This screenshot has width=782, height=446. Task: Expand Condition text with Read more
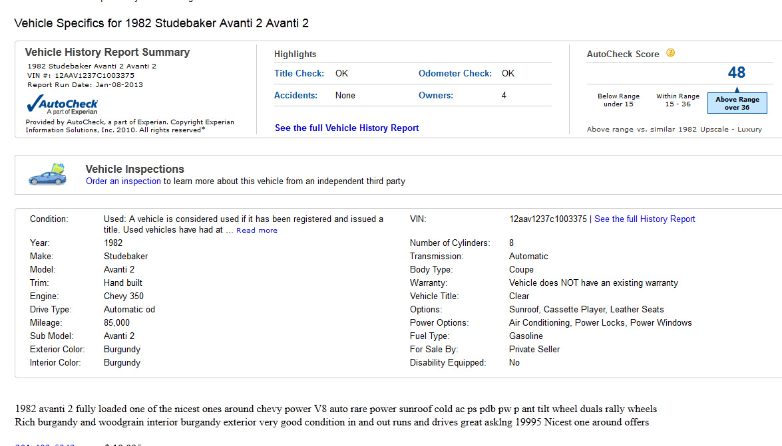(256, 231)
